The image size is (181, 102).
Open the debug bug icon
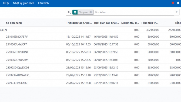pos(178,3)
